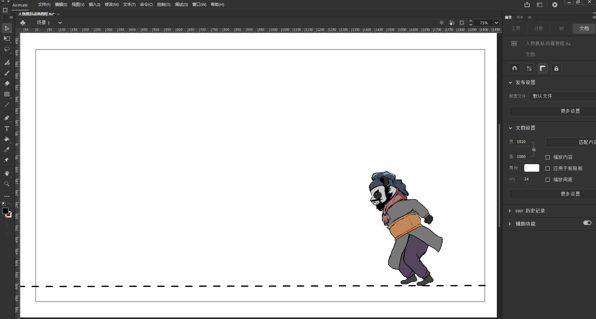
Task: Select the Free Transform tool
Action: [7, 39]
